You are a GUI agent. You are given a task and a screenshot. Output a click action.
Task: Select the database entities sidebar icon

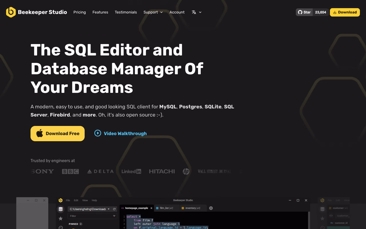pyautogui.click(x=61, y=209)
